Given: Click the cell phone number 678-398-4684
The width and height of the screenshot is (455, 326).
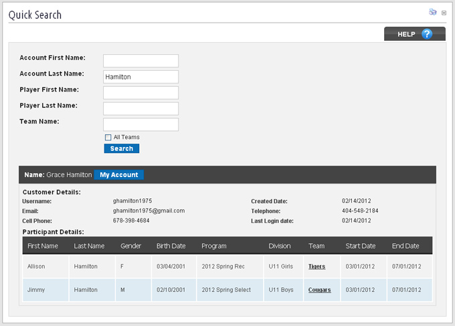Looking at the screenshot, I should pos(131,220).
